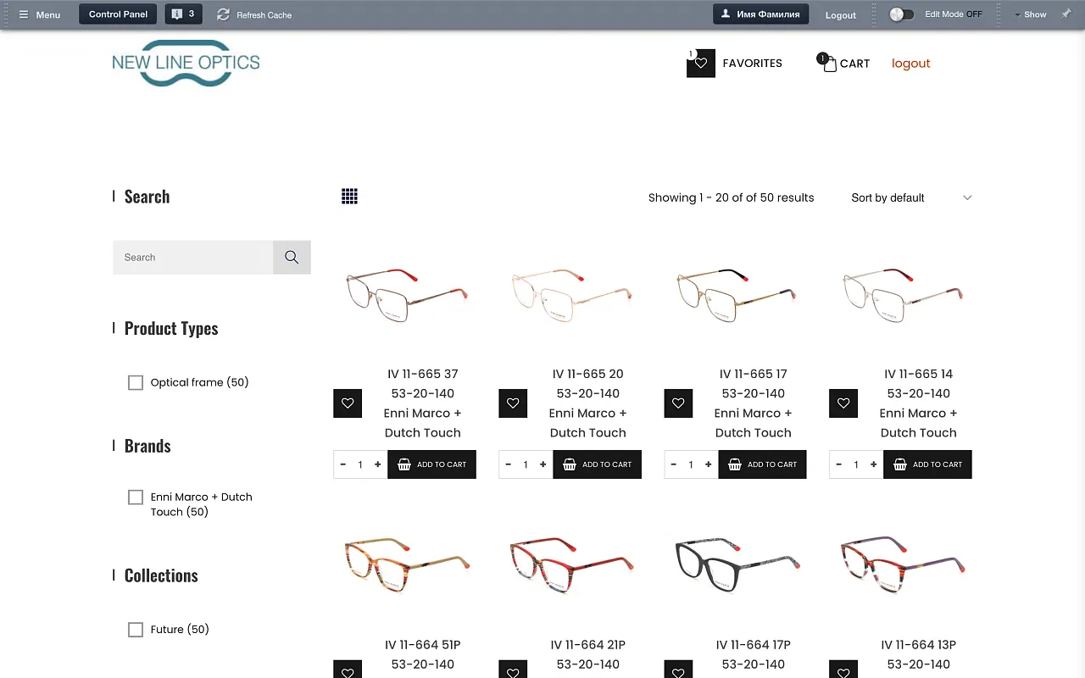
Task: Click the quantity field for IV 11-665 37
Action: pos(360,464)
